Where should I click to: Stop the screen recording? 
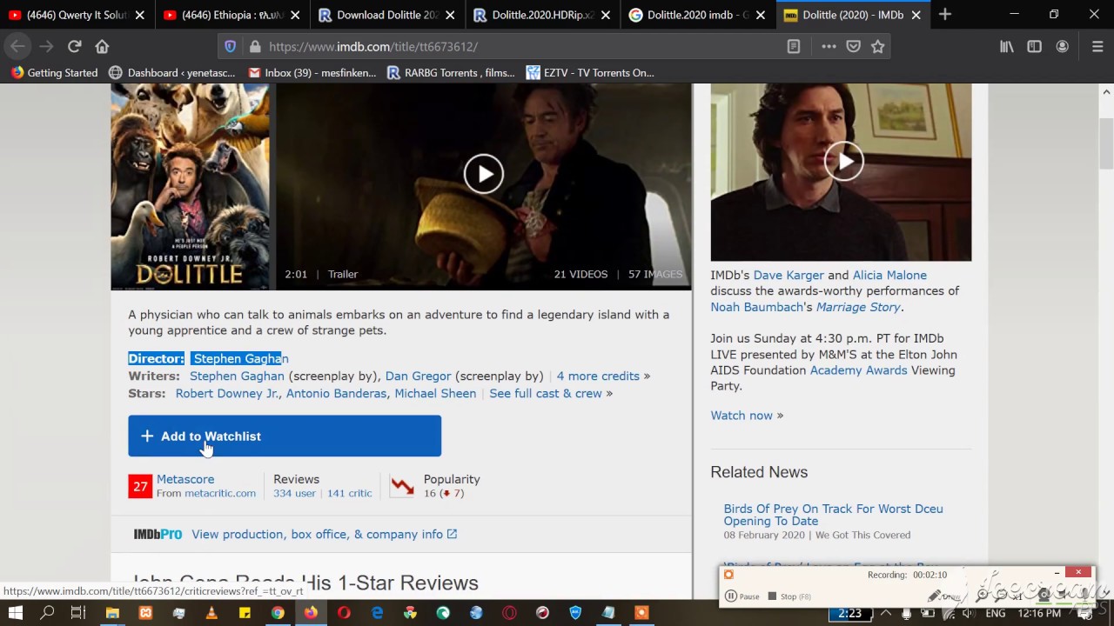coord(789,596)
